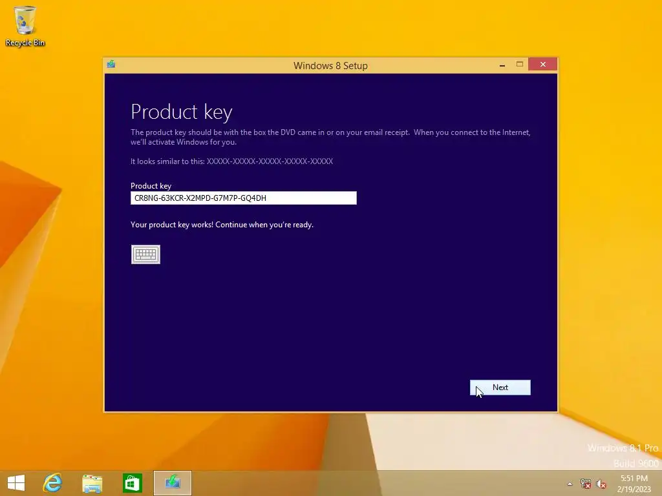Open the network status tray icon
The height and width of the screenshot is (496, 662).
586,484
